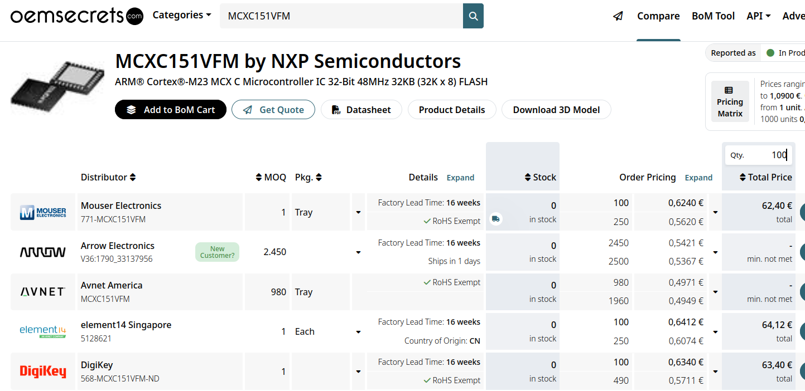This screenshot has height=391, width=805.
Task: Click the Avnet logo
Action: point(43,292)
